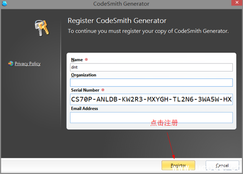Click the red required dot next to Name

pyautogui.click(x=86, y=59)
